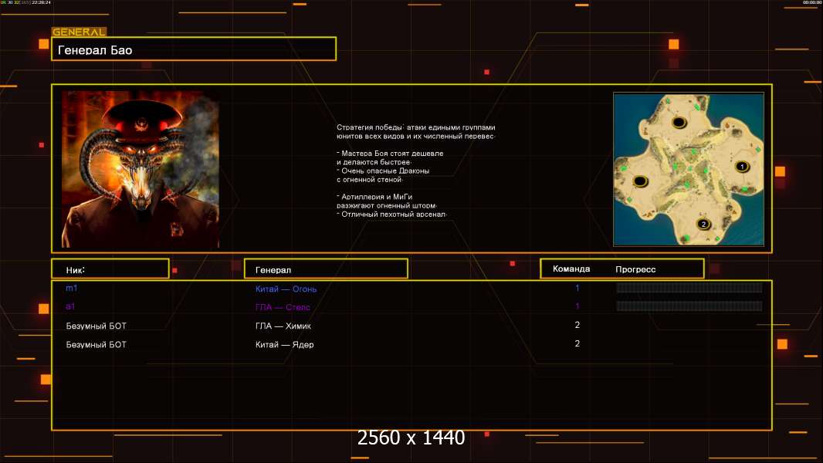Click the loading progress bar for a1
The height and width of the screenshot is (463, 823).
pyautogui.click(x=689, y=306)
